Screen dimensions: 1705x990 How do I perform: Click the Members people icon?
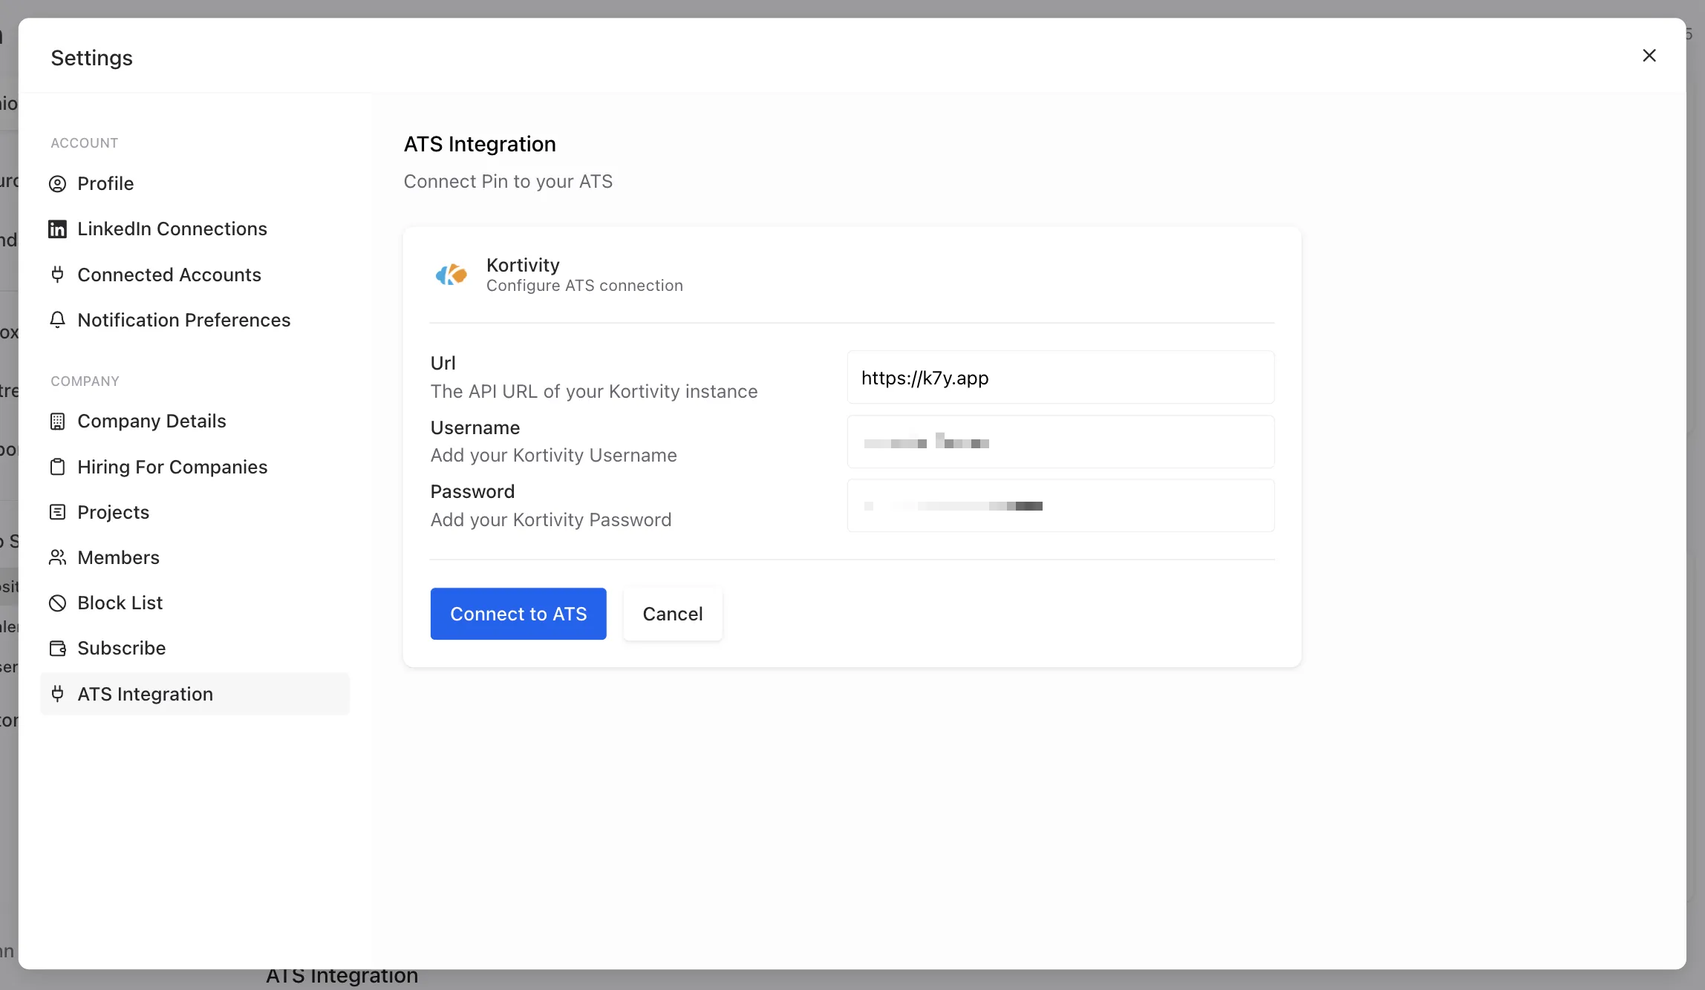tap(57, 557)
